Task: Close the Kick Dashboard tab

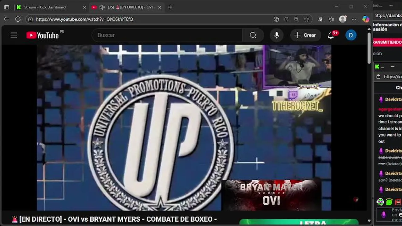Action: coord(84,7)
